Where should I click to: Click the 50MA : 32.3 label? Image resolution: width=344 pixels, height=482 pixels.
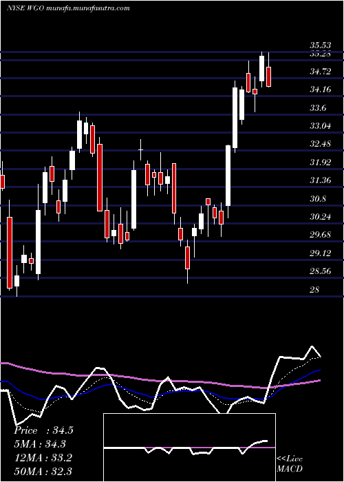43,471
